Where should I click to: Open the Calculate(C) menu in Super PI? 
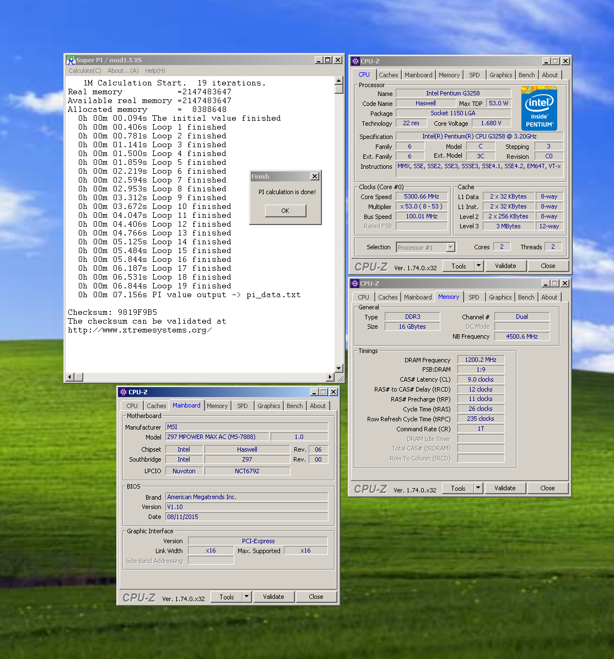tap(85, 71)
